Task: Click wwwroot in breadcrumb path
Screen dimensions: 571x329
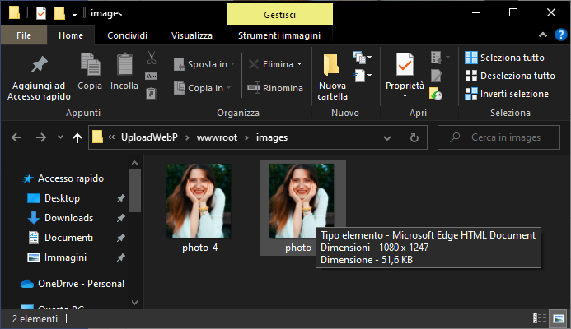Action: point(217,137)
